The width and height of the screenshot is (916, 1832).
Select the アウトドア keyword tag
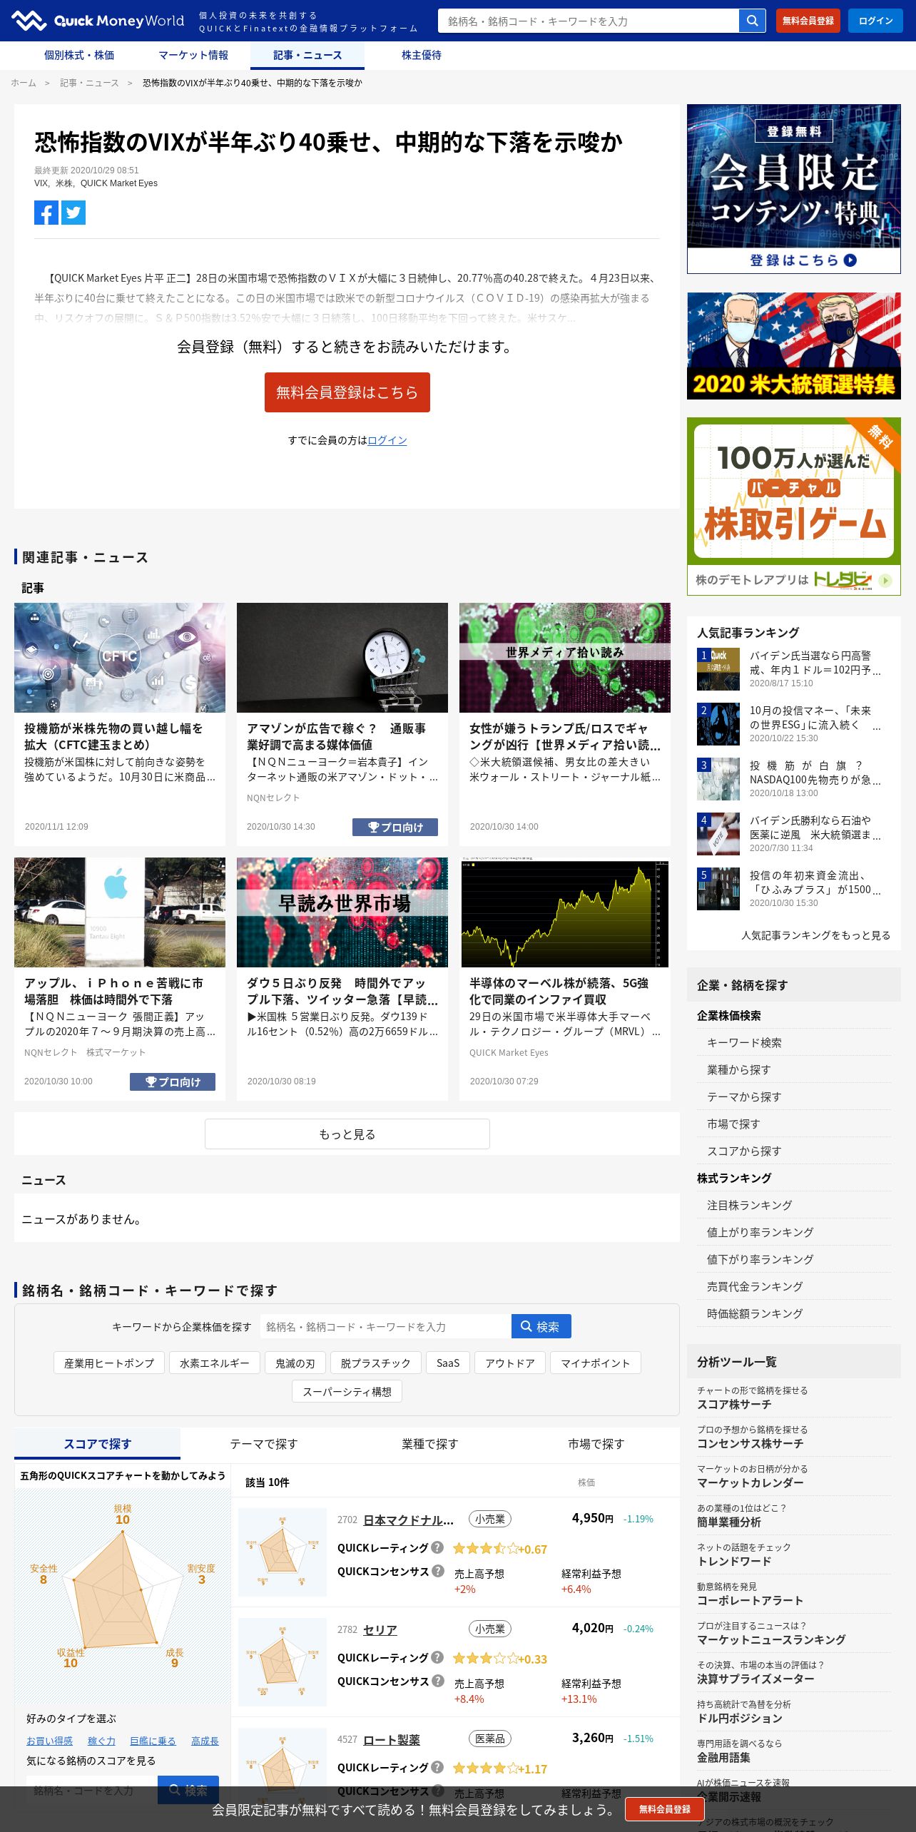[x=510, y=1363]
